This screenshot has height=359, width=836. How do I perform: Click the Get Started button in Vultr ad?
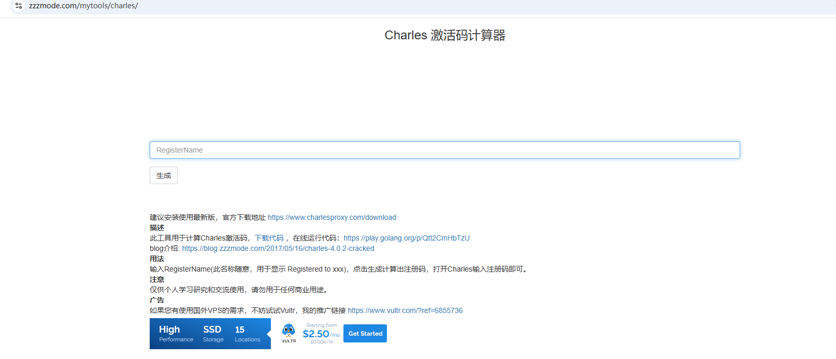[x=365, y=334]
